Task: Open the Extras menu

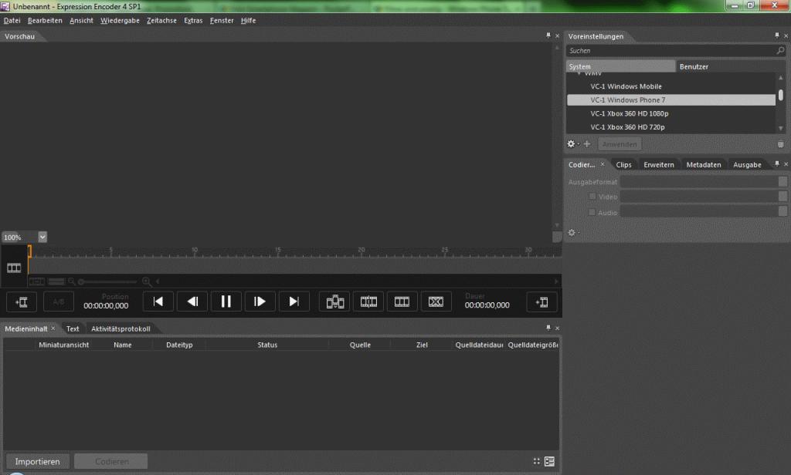Action: point(193,21)
